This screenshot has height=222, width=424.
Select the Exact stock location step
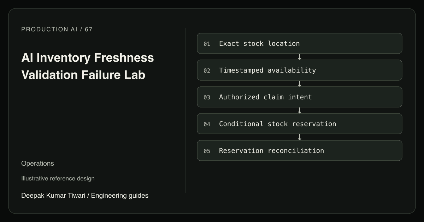(300, 43)
